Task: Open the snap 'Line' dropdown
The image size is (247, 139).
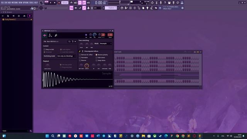Action: click(97, 8)
